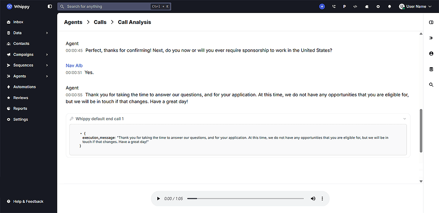Click the Reviews star icon
Viewport: 439px width, 213px height.
9,98
